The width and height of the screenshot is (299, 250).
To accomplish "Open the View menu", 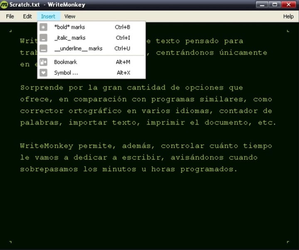I will pyautogui.click(x=70, y=16).
